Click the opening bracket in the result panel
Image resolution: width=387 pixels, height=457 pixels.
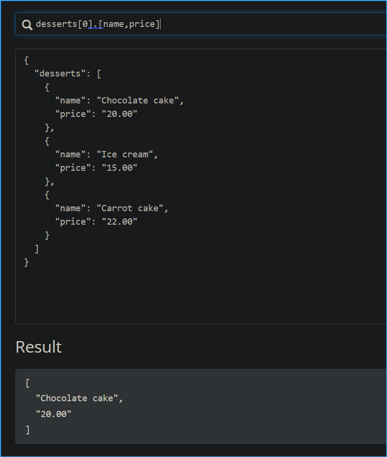[28, 383]
